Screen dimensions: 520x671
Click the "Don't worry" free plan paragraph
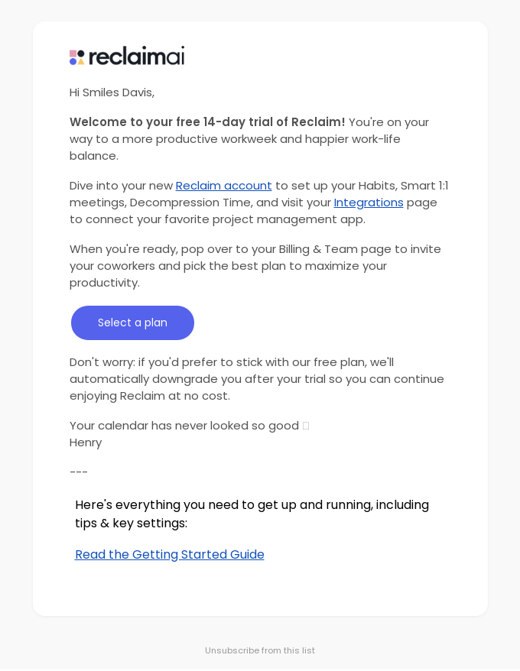(256, 379)
